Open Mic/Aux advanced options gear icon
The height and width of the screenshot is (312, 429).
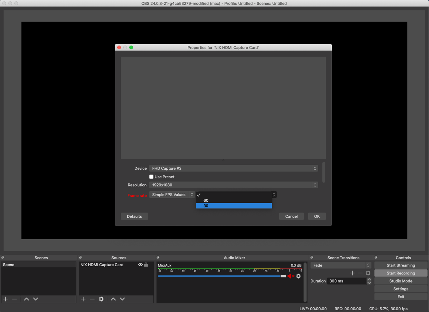299,276
